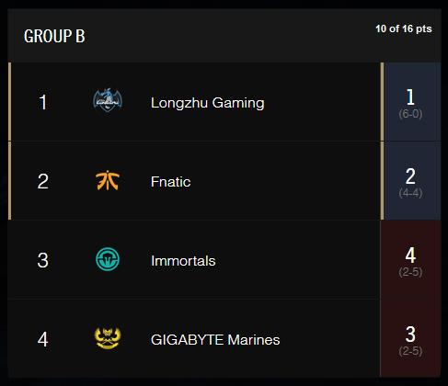The width and height of the screenshot is (448, 386).
Task: Click the GROUP B header title
Action: click(54, 36)
